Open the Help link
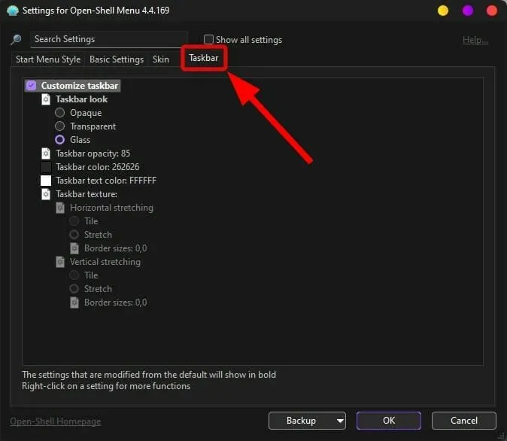507x441 pixels. [x=475, y=40]
